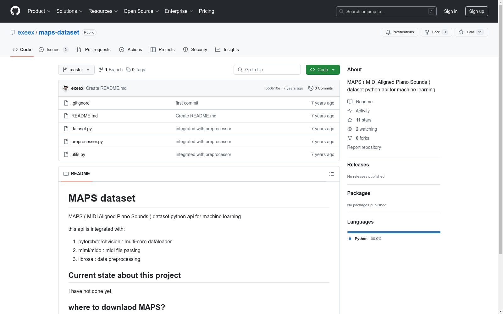Click the Activity pulse icon

point(350,111)
